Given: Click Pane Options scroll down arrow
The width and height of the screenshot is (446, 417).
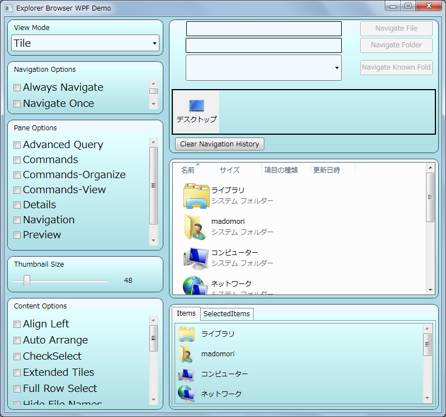Looking at the screenshot, I should coord(153,241).
